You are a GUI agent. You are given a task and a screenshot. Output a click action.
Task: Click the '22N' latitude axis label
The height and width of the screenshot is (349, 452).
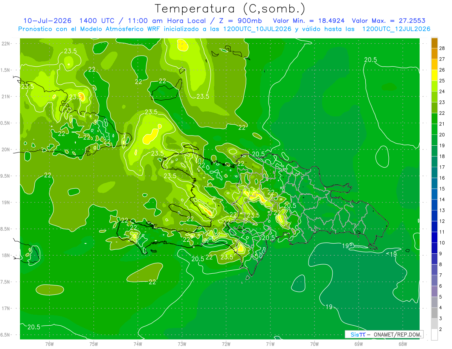[6, 43]
